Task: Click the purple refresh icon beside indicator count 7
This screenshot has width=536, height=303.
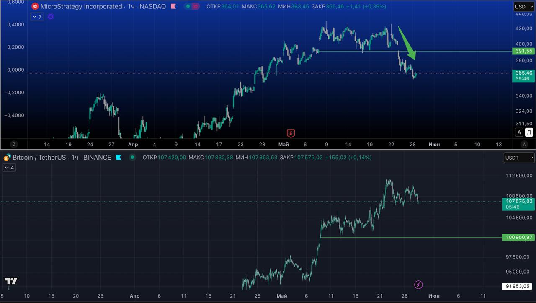Action: pyautogui.click(x=51, y=17)
